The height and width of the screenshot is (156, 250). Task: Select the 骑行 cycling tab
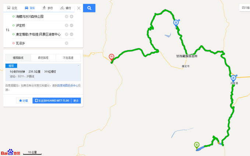coord(65,8)
